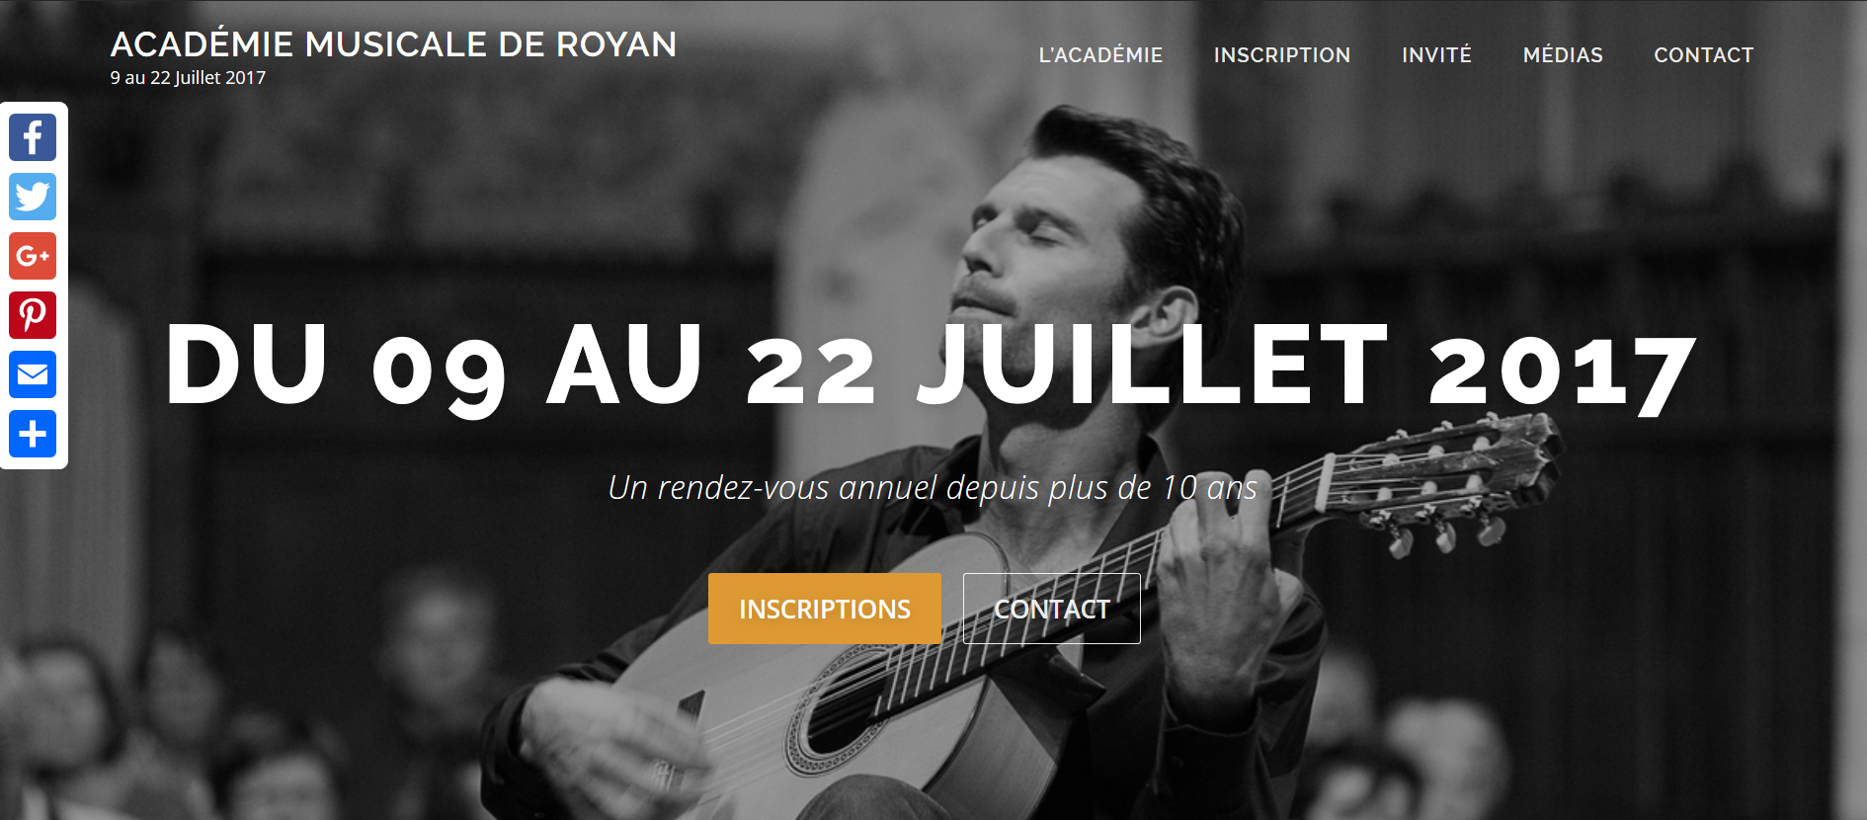The image size is (1867, 820).
Task: Click the orange INSCRIPTIONS button
Action: [825, 609]
